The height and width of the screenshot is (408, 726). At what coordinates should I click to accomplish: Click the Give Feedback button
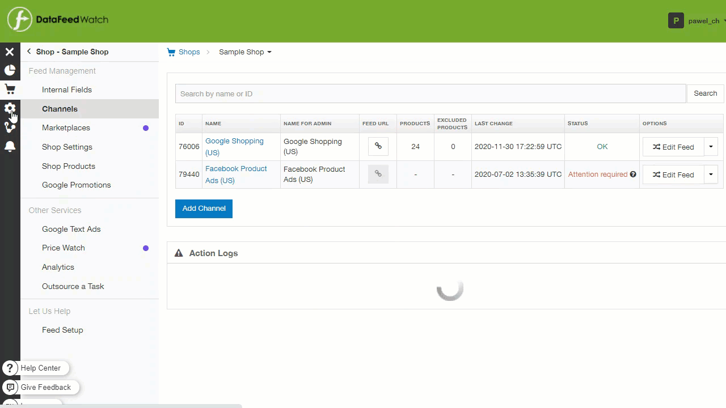coord(41,388)
